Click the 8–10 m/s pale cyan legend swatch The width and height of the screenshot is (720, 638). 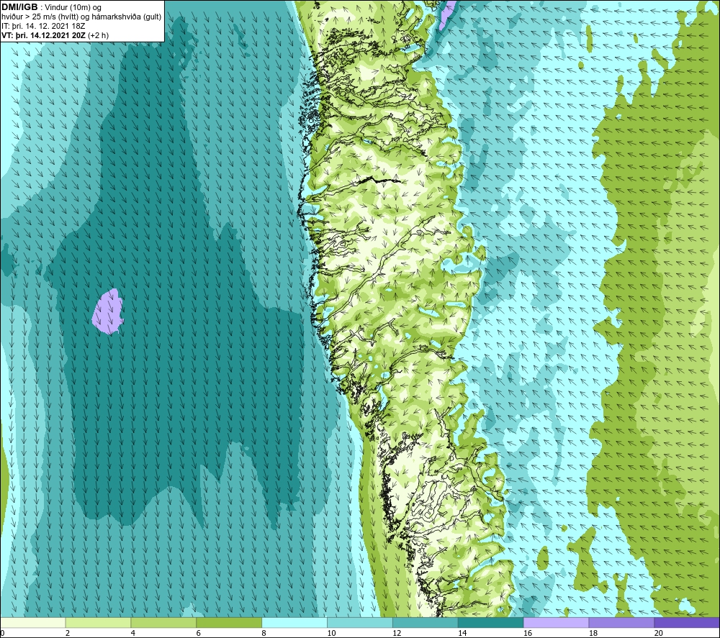point(294,622)
